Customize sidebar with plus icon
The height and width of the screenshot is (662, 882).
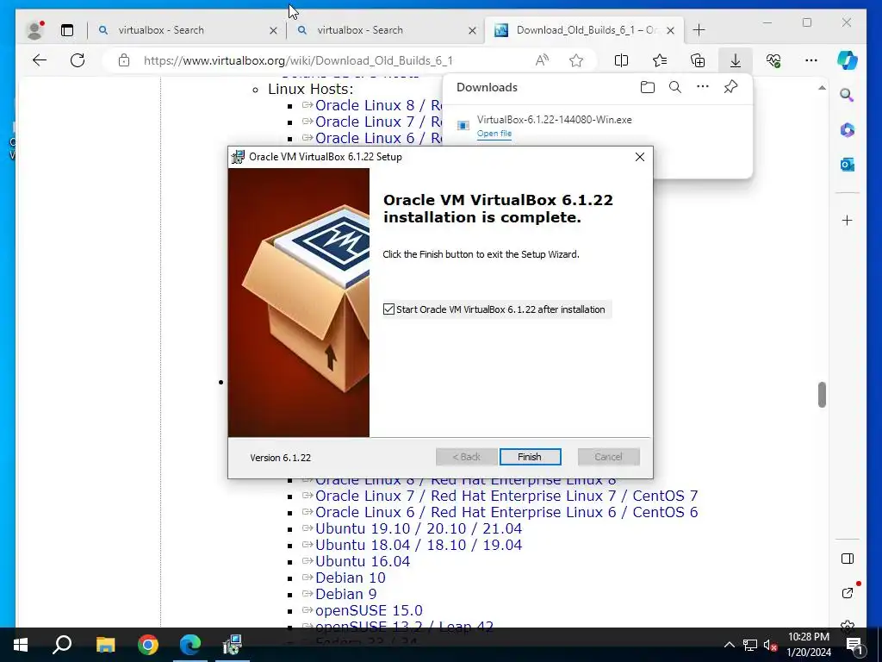coord(848,220)
